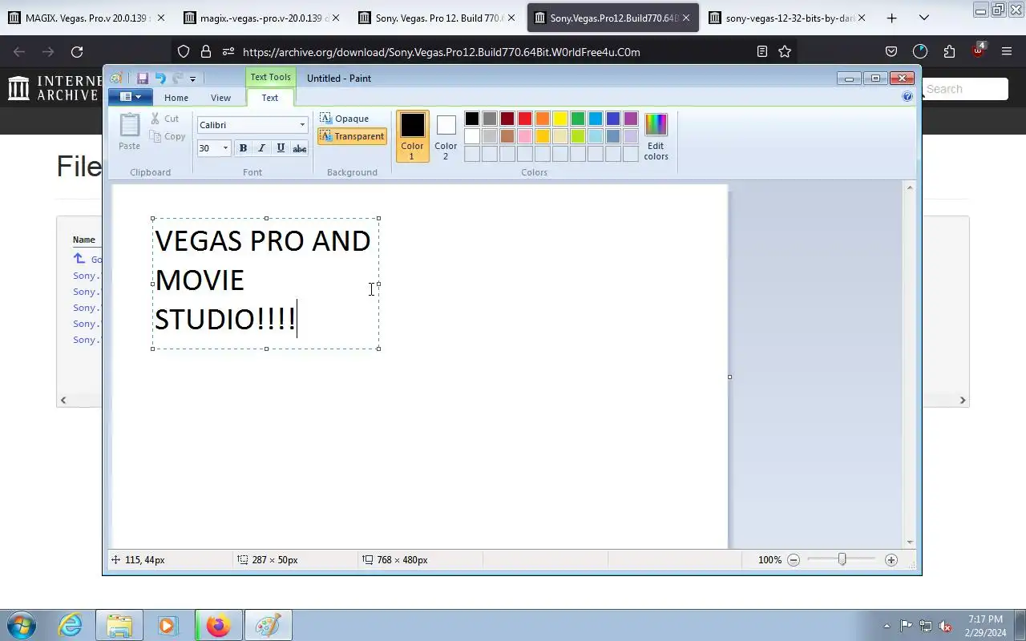
Task: Select Color 2 background box
Action: point(446,136)
